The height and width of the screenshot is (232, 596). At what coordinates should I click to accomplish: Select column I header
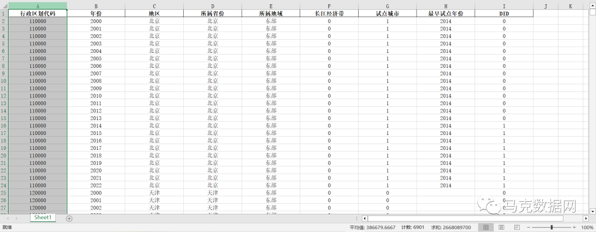(504, 6)
